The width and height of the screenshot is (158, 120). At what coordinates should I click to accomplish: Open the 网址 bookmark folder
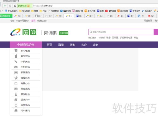43,11
